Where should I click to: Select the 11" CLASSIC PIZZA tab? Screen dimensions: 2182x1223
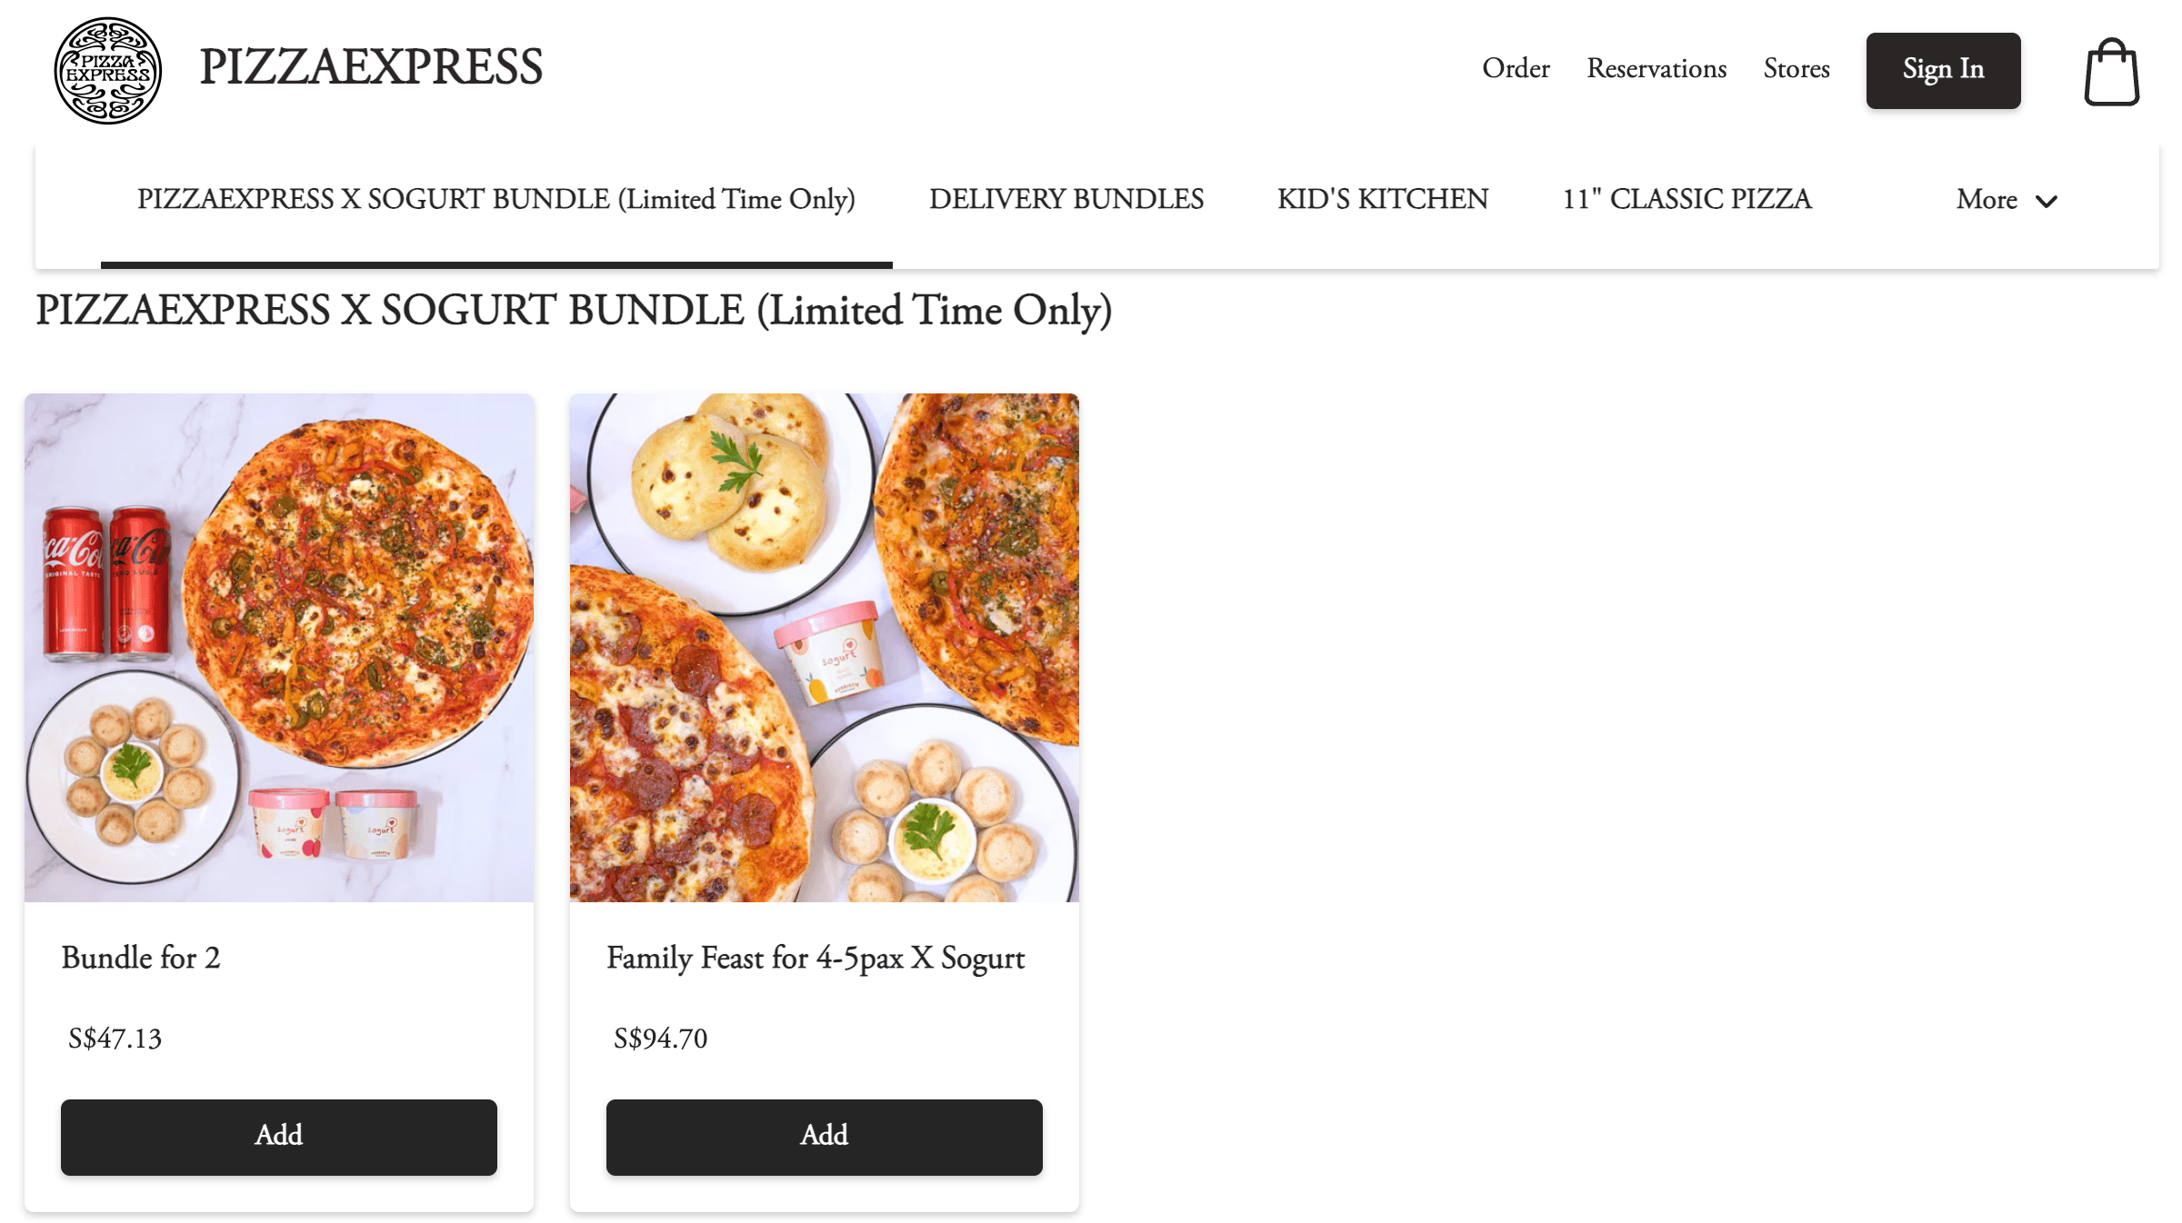[x=1687, y=199]
